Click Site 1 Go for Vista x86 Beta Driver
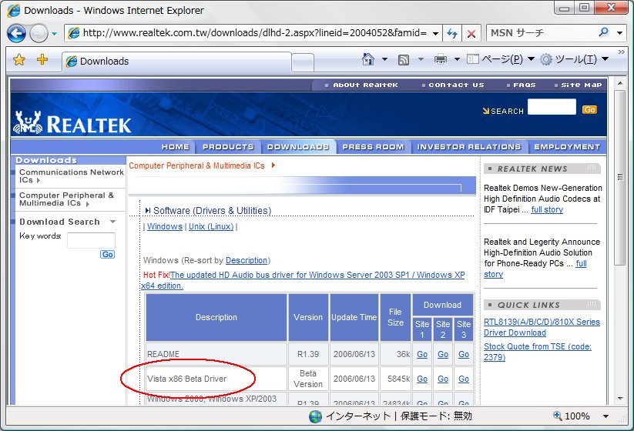The width and height of the screenshot is (634, 431). [x=422, y=379]
